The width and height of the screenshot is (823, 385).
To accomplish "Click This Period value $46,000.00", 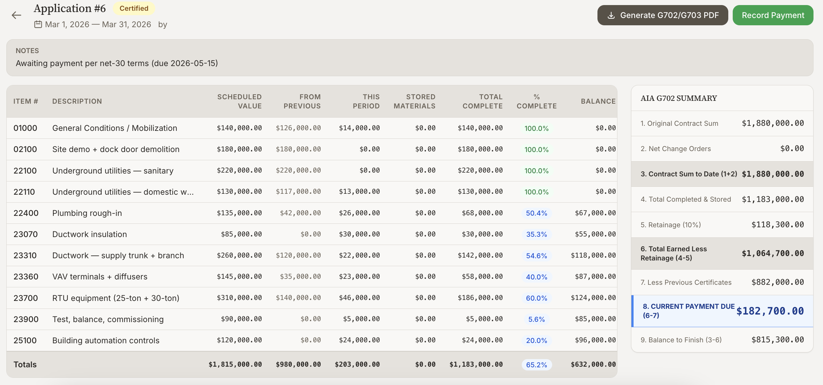I will click(x=359, y=298).
